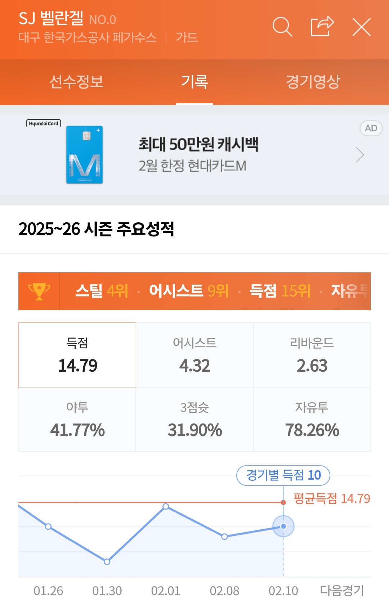Choose the 자유투 78.26% stat tile

[x=312, y=420]
